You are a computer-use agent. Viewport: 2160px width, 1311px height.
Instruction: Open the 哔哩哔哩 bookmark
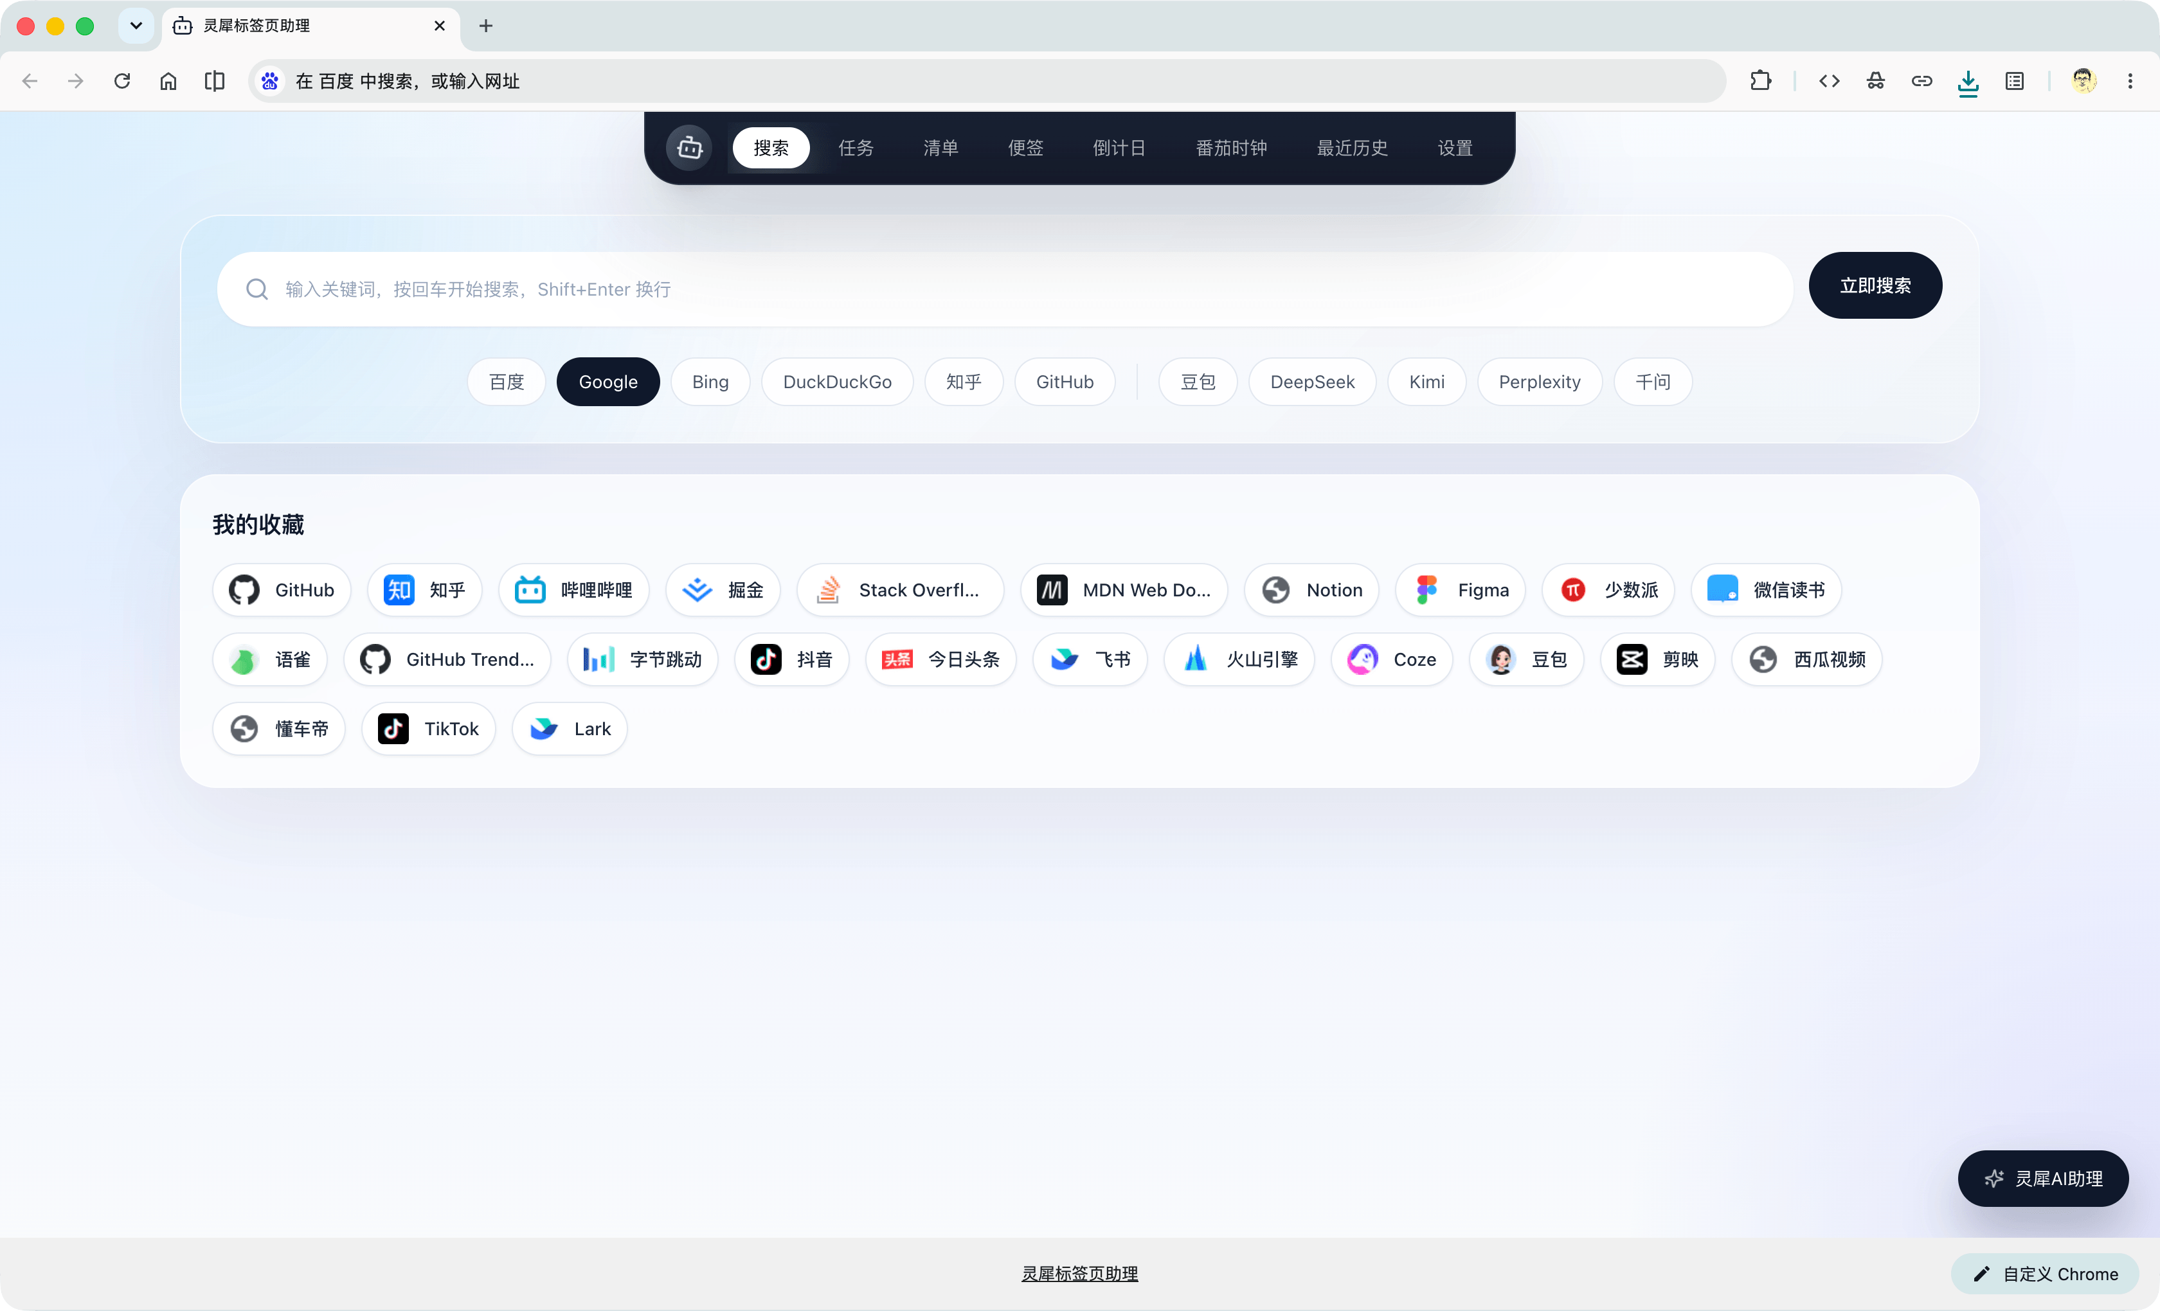(573, 590)
